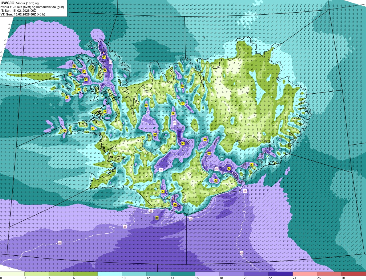Click the "IT: Sun. 15. 02. 2026 00Z" initial time line
The height and width of the screenshot is (280, 366).
[x=18, y=11]
